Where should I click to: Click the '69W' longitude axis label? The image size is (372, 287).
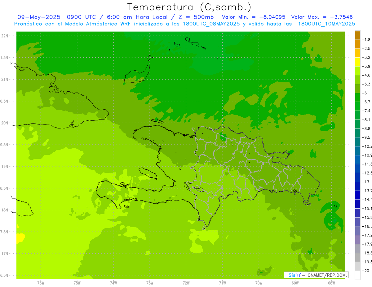(295, 283)
